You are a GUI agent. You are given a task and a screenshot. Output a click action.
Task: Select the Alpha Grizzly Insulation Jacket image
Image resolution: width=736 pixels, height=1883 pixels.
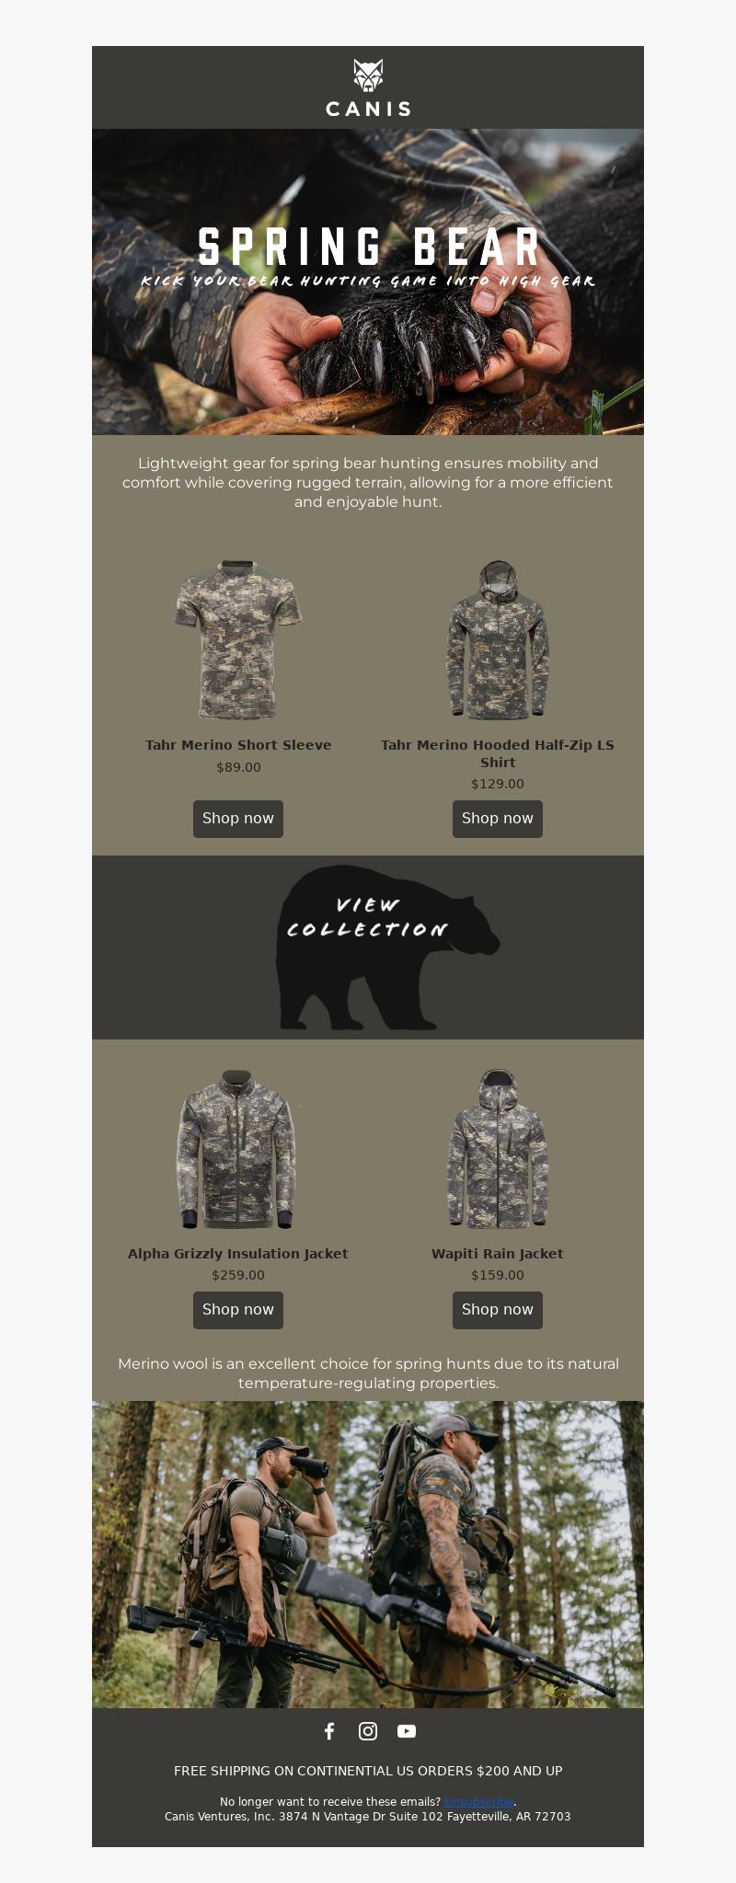click(x=238, y=1149)
